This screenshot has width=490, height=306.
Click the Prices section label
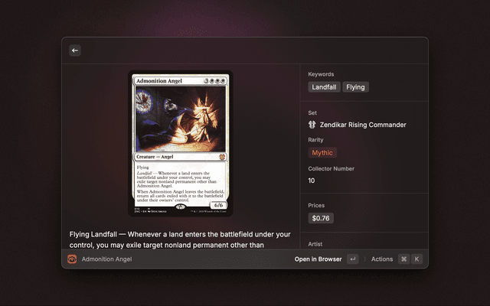click(x=317, y=205)
